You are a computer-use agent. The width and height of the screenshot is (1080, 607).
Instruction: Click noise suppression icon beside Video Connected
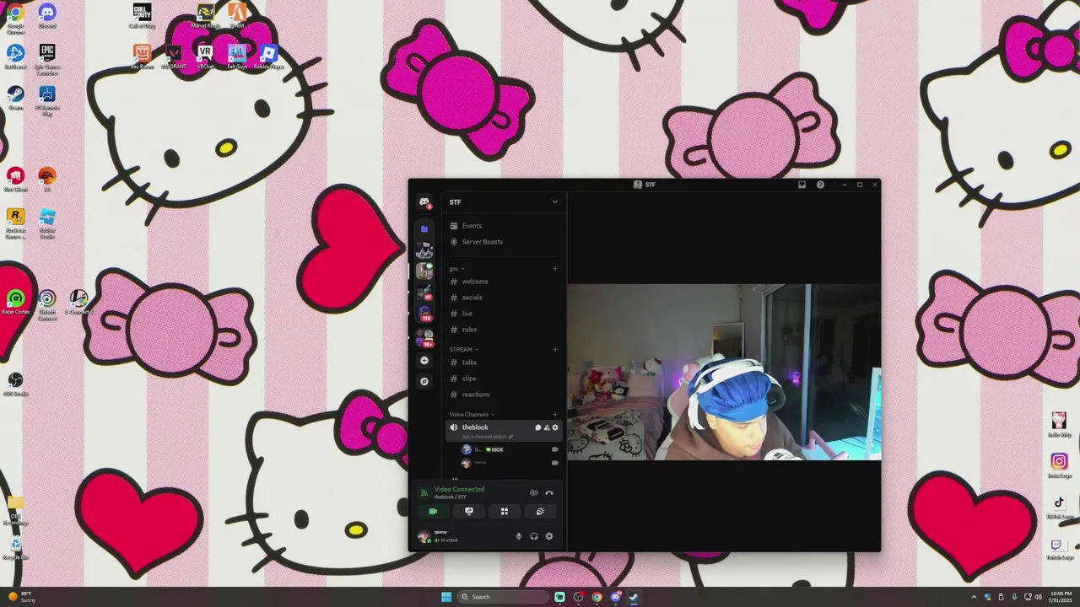pyautogui.click(x=533, y=492)
